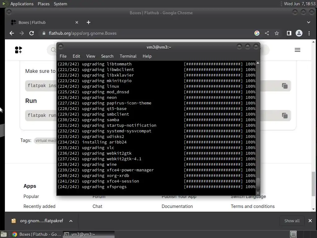The image size is (317, 238).
Task: Open the terminal View menu
Action: click(x=91, y=56)
